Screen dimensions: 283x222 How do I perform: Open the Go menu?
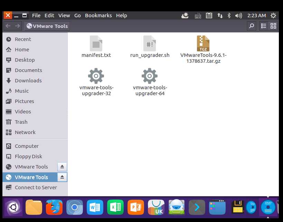coord(77,16)
